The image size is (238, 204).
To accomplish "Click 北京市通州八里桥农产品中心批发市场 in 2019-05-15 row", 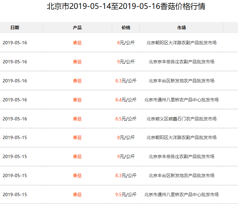I will 181,194.
